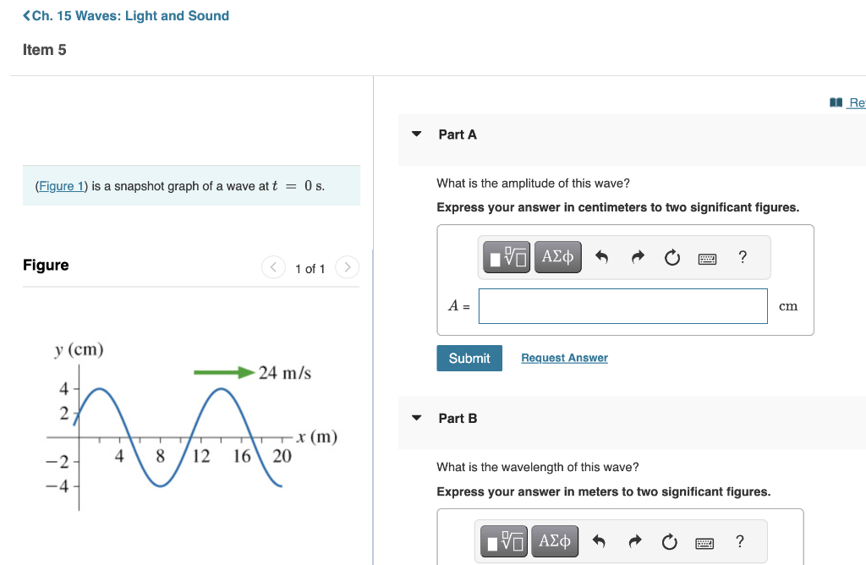Open math templates in Part A toolbar
866x565 pixels.
coord(507,257)
